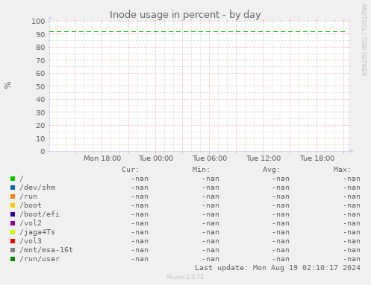Click the dark blue /boot/efi swatch
Screen dimensions: 371x285
pos(13,214)
